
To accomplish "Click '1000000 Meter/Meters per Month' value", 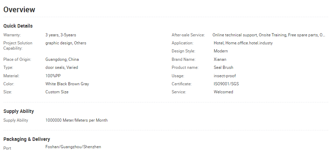I will [x=76, y=120].
